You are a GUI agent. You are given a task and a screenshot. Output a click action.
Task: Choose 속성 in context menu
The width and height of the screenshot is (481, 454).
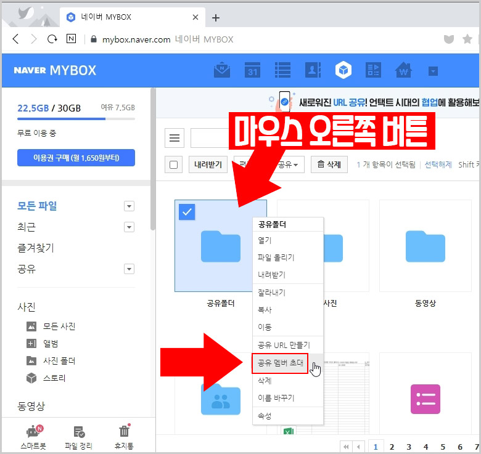point(288,416)
